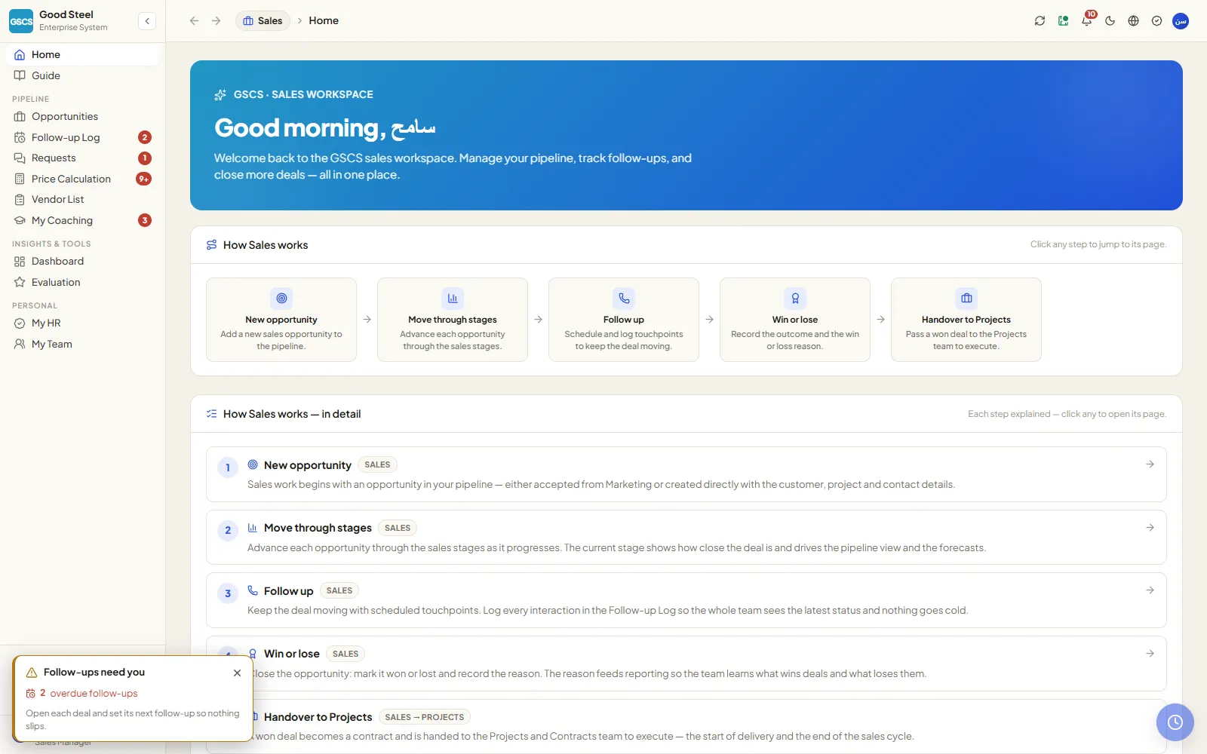Open detail row 1 New opportunity

(x=686, y=474)
